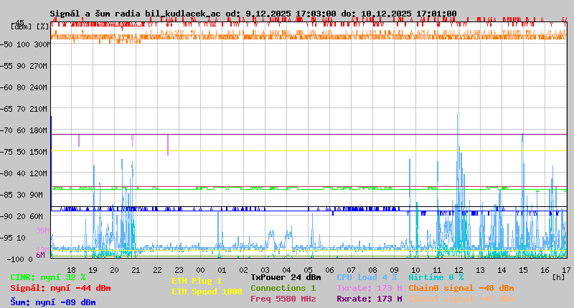The width and height of the screenshot is (574, 308).
Task: Select the '-100 0' y-axis label
Action: pos(19,259)
